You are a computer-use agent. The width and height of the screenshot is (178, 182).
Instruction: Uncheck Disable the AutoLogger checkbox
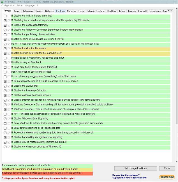tap(5, 86)
